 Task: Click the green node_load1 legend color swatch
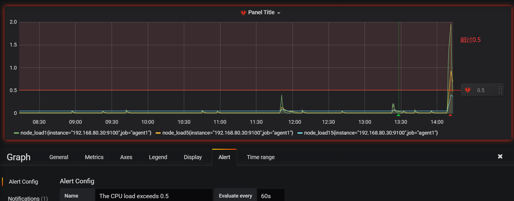tap(16, 133)
